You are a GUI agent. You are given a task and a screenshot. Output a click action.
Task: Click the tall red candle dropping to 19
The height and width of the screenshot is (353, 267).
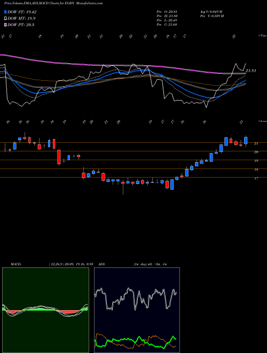click(59, 157)
